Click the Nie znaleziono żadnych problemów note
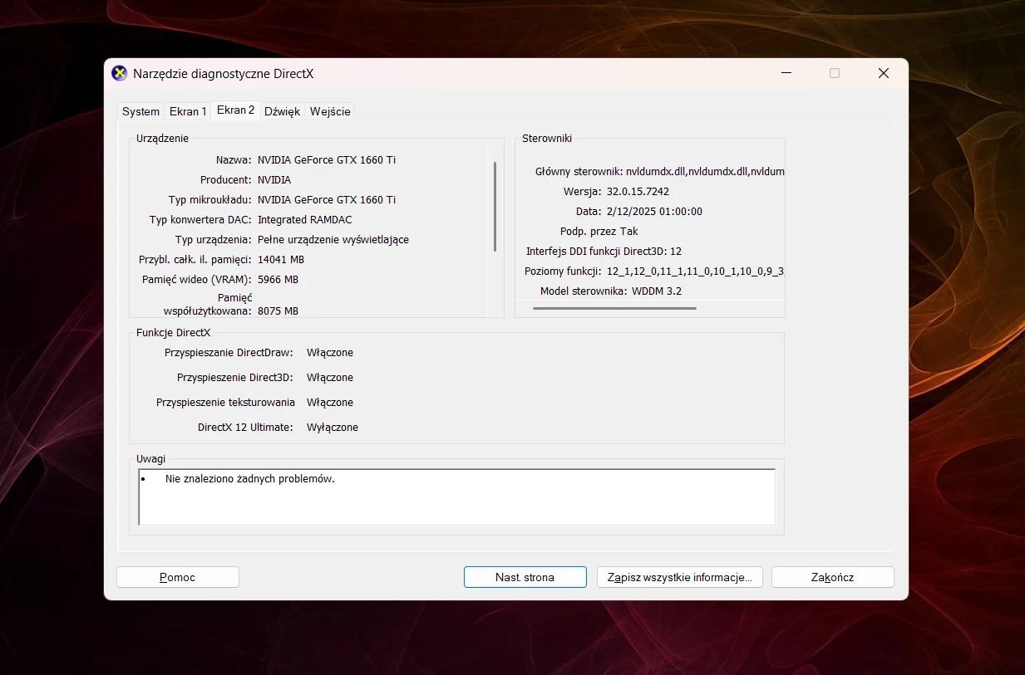The width and height of the screenshot is (1025, 675). pyautogui.click(x=249, y=479)
